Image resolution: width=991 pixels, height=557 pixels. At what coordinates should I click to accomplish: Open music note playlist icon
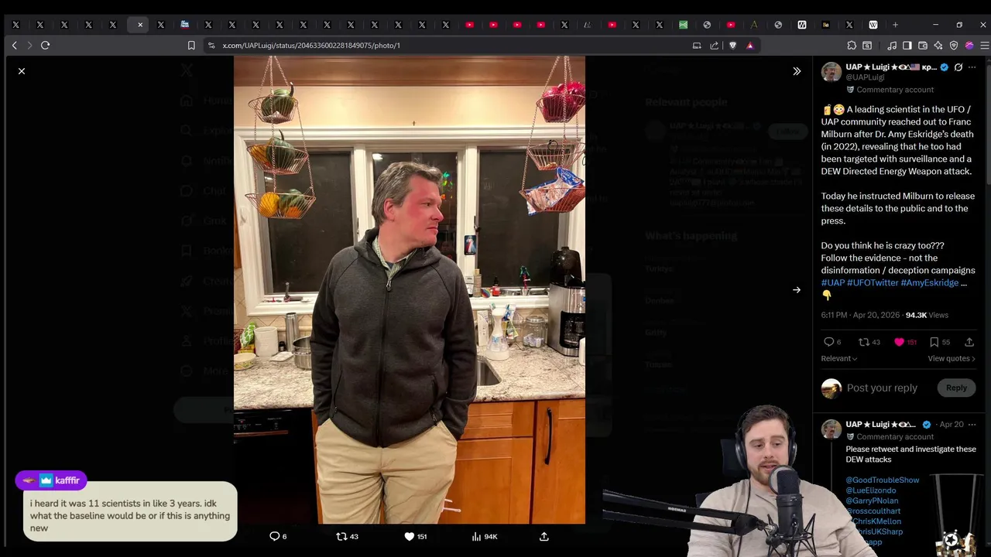[892, 46]
